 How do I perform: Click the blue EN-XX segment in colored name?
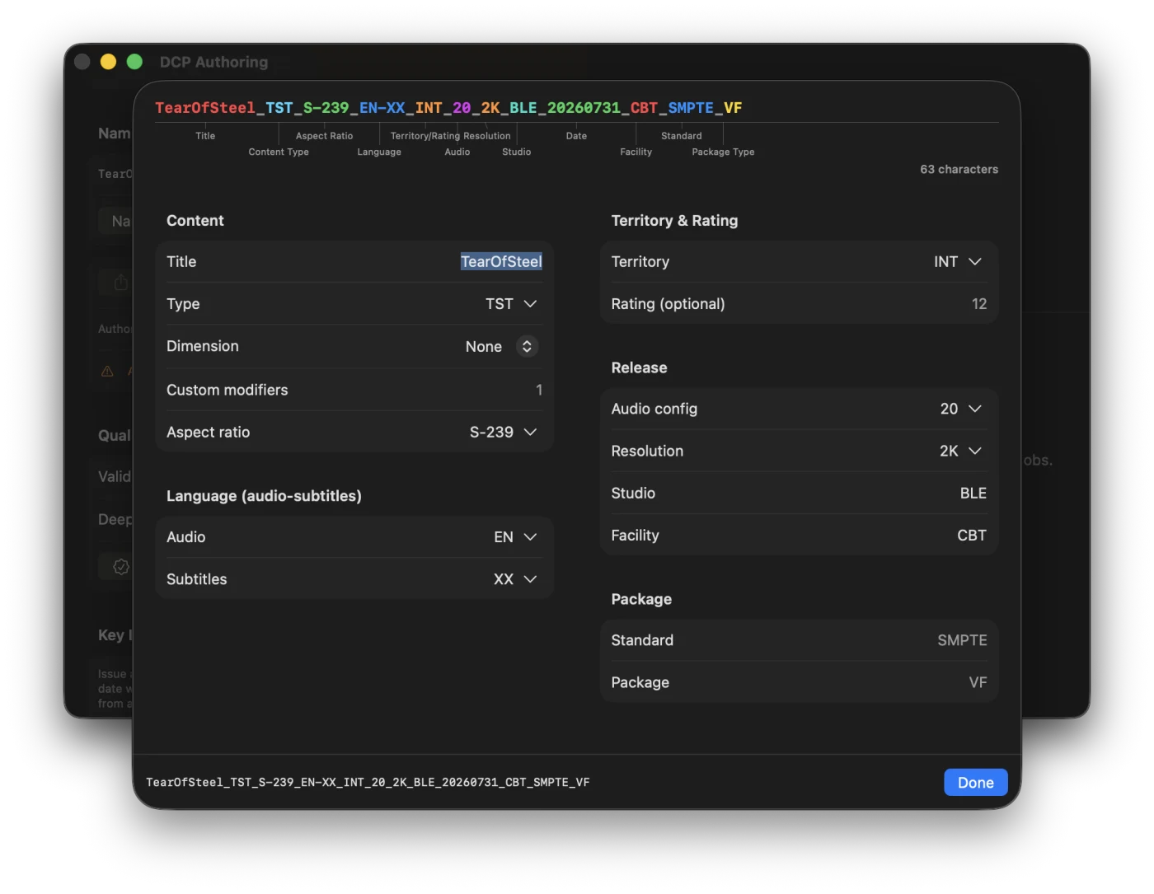(382, 108)
